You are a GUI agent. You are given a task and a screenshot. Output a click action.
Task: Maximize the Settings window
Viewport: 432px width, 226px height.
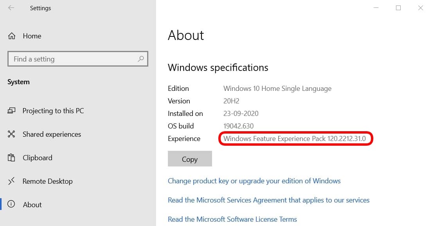click(398, 8)
